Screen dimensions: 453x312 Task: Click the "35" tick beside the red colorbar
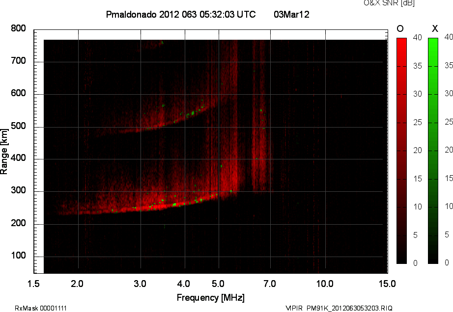(418, 66)
